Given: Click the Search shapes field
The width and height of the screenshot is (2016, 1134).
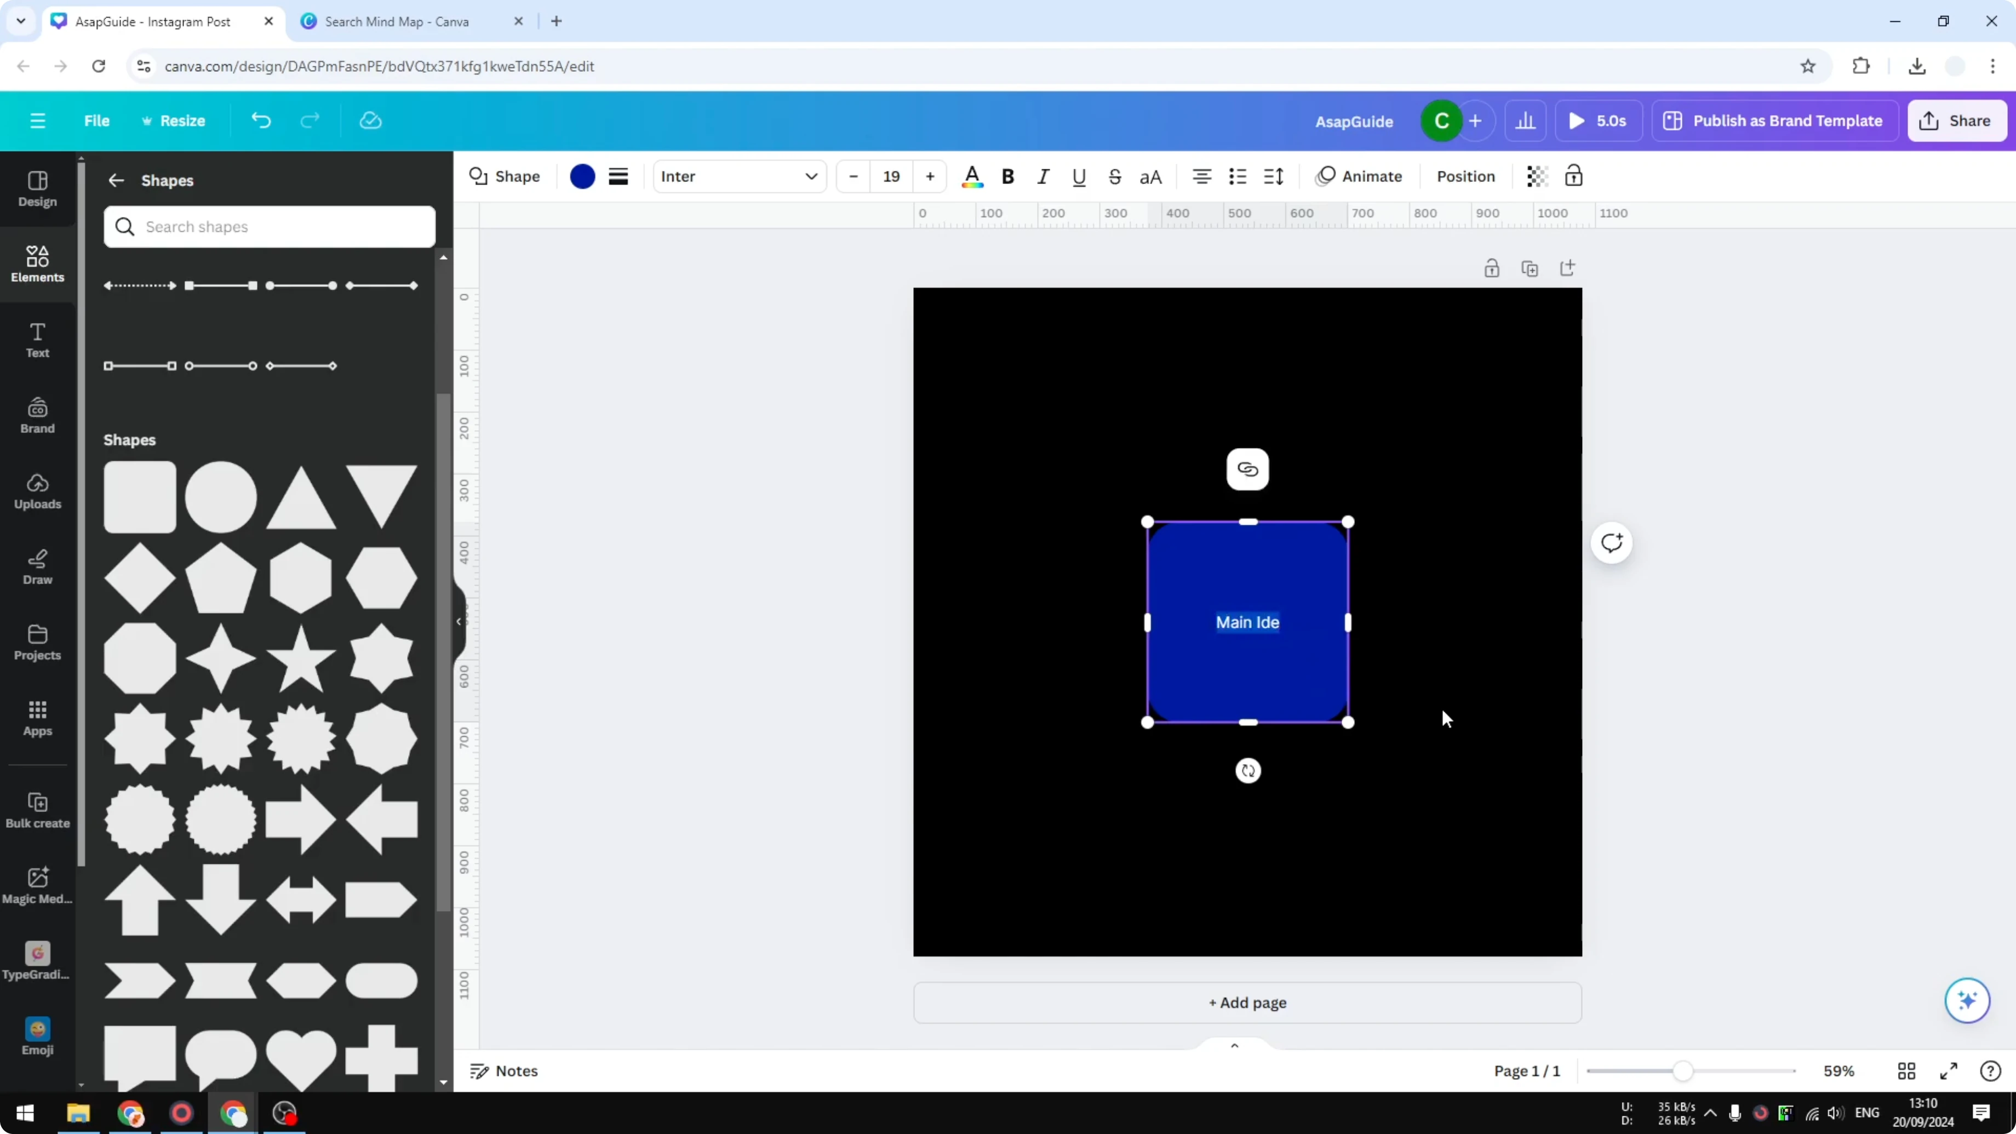Looking at the screenshot, I should (x=269, y=227).
